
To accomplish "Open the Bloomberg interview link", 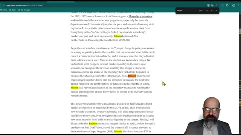I will (140, 16).
